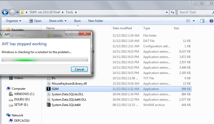The width and height of the screenshot is (214, 124).
Task: Click Open in the command bar
Action: pyautogui.click(x=35, y=21)
